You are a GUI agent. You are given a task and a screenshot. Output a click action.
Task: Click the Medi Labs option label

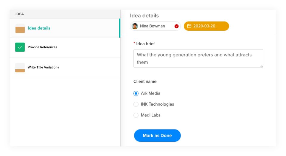[151, 115]
